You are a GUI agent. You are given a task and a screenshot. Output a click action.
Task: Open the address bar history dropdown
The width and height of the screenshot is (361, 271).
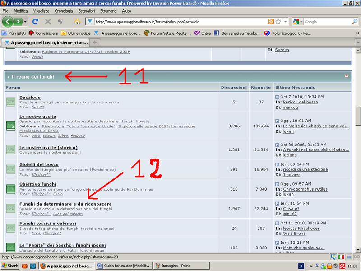[285, 22]
